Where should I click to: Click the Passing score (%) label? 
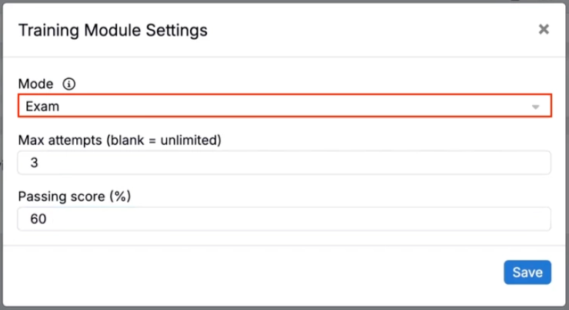coord(75,196)
